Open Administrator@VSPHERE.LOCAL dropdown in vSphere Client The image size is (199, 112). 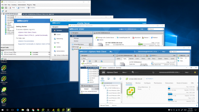169,72
